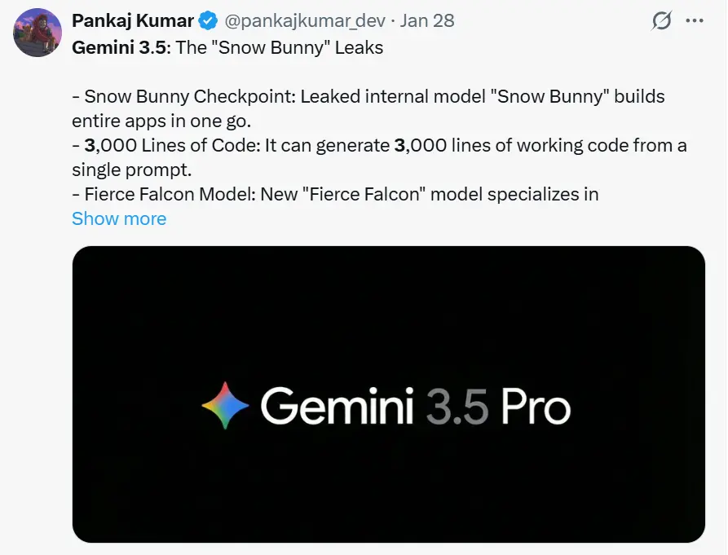The height and width of the screenshot is (555, 728).
Task: Click the Gemini sparkle logo in image
Action: tap(225, 405)
